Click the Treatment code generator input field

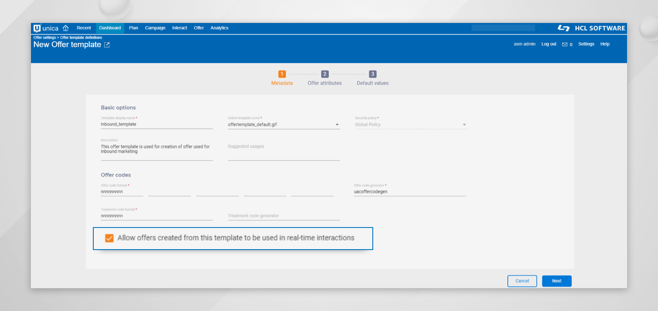click(283, 215)
